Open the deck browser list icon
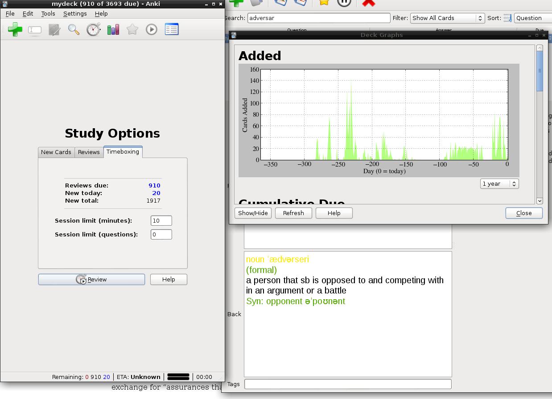552x399 pixels. coord(172,29)
